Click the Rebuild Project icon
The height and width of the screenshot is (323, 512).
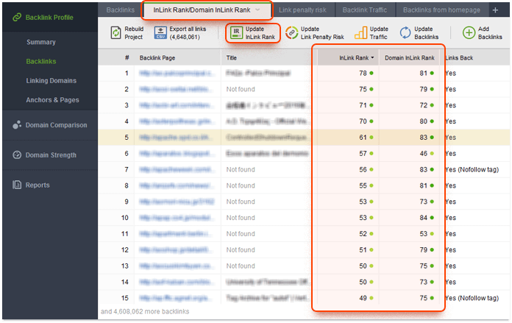(x=115, y=33)
